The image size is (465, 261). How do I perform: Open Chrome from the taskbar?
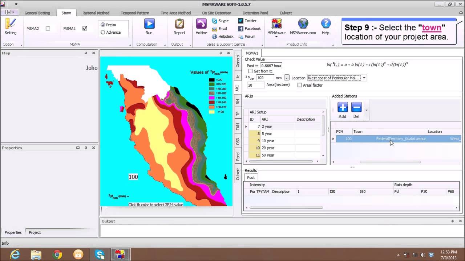point(57,255)
